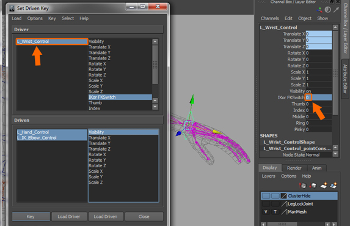Click the IKor FKSwitch value field
The image size is (350, 226).
click(318, 97)
